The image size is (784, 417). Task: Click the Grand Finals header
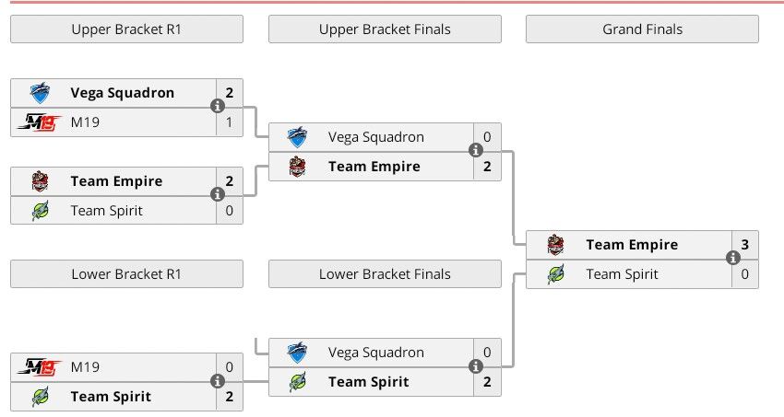pos(642,29)
